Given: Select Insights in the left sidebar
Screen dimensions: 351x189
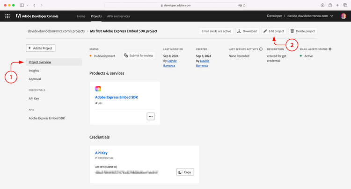Looking at the screenshot, I should [34, 70].
